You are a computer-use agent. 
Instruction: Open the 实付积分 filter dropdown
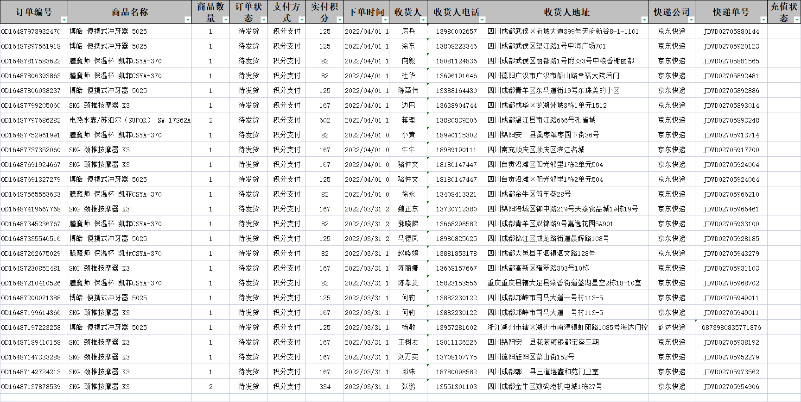click(x=340, y=19)
